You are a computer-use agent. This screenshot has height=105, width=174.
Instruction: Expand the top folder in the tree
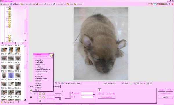[x=7, y=7]
